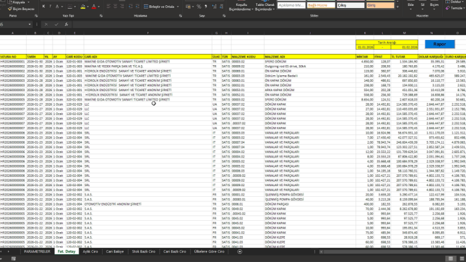Click Birleştir ve Ortala merge button

pos(159,7)
